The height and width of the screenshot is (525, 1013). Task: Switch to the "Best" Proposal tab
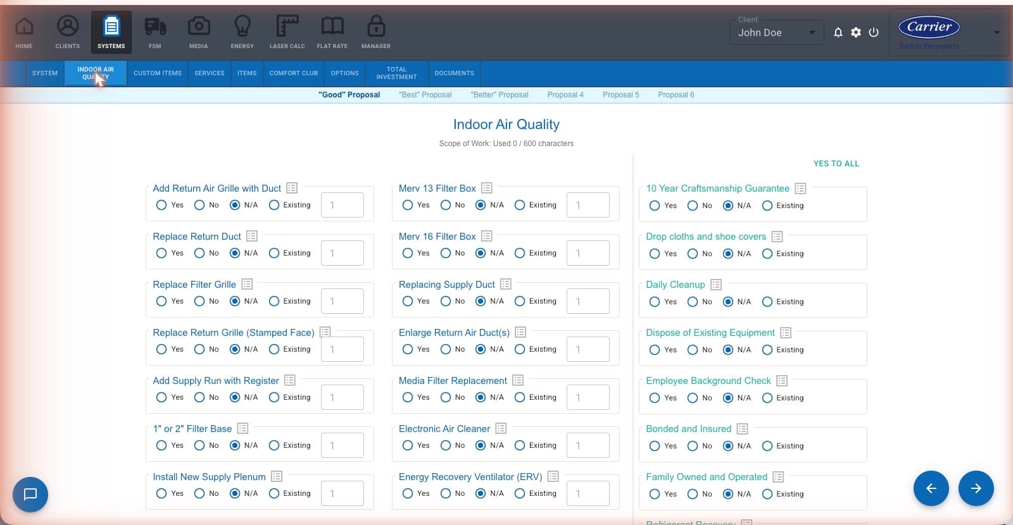pos(425,95)
